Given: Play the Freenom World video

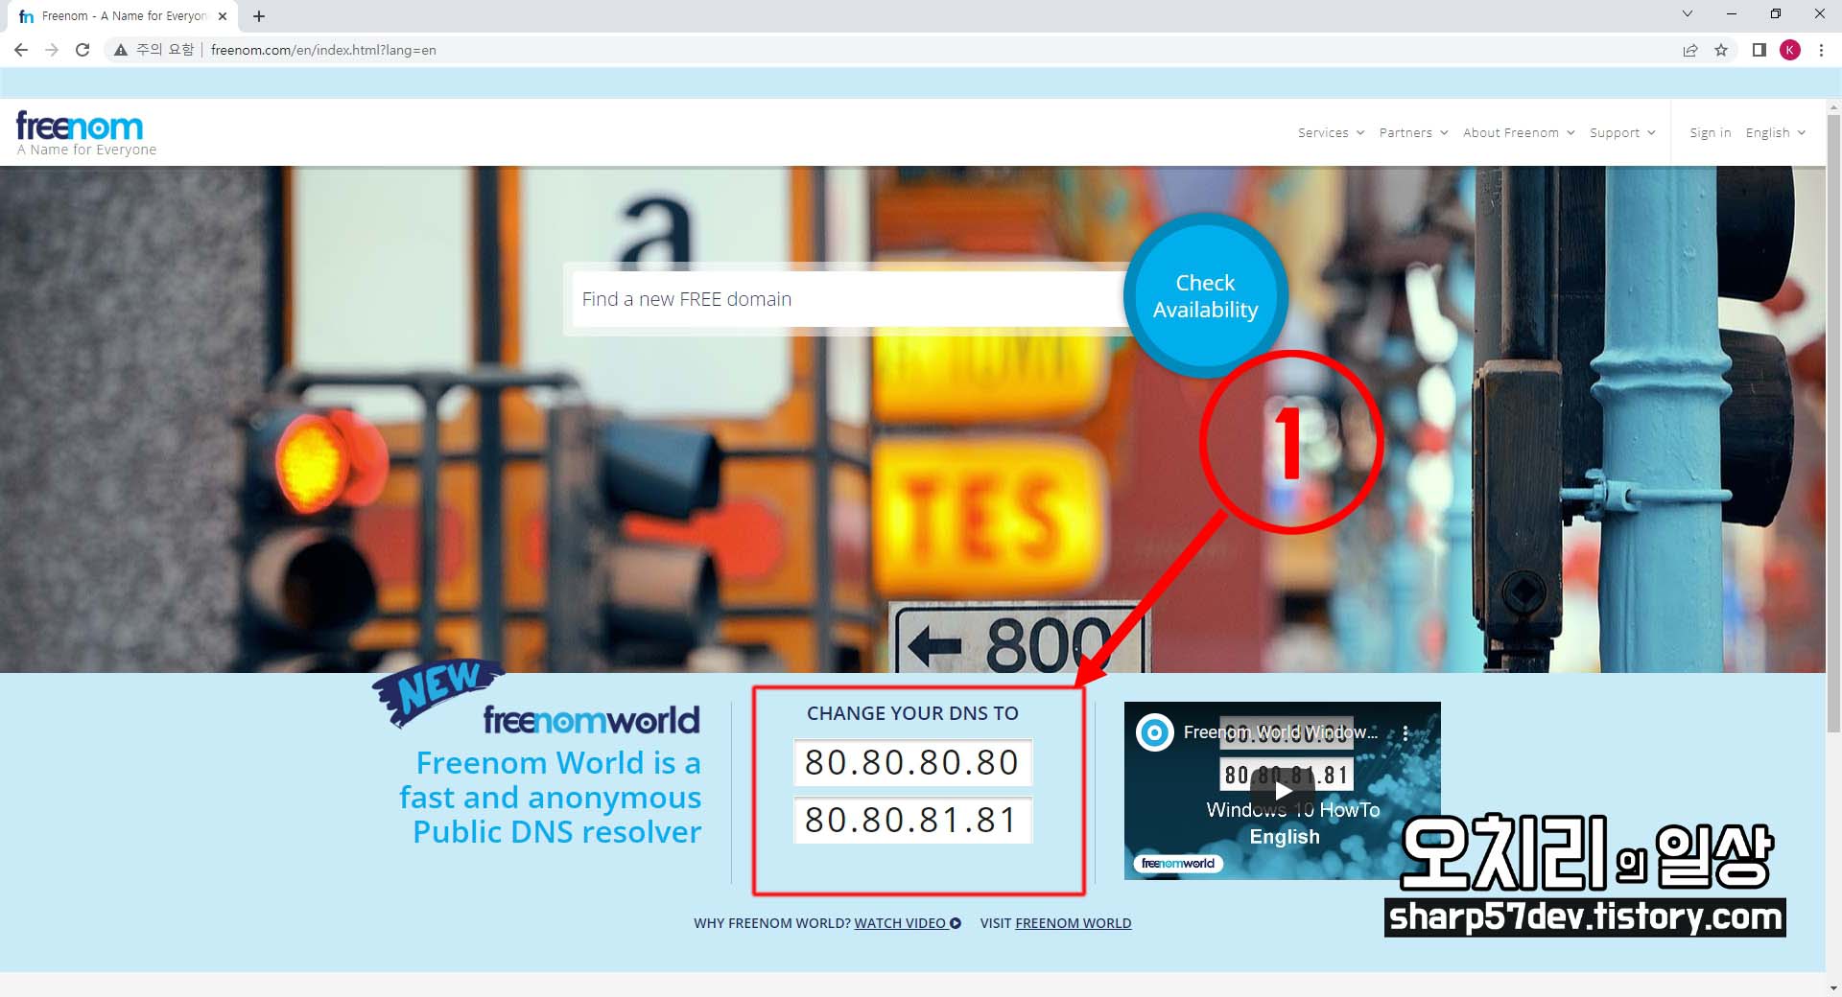Looking at the screenshot, I should (x=1283, y=791).
